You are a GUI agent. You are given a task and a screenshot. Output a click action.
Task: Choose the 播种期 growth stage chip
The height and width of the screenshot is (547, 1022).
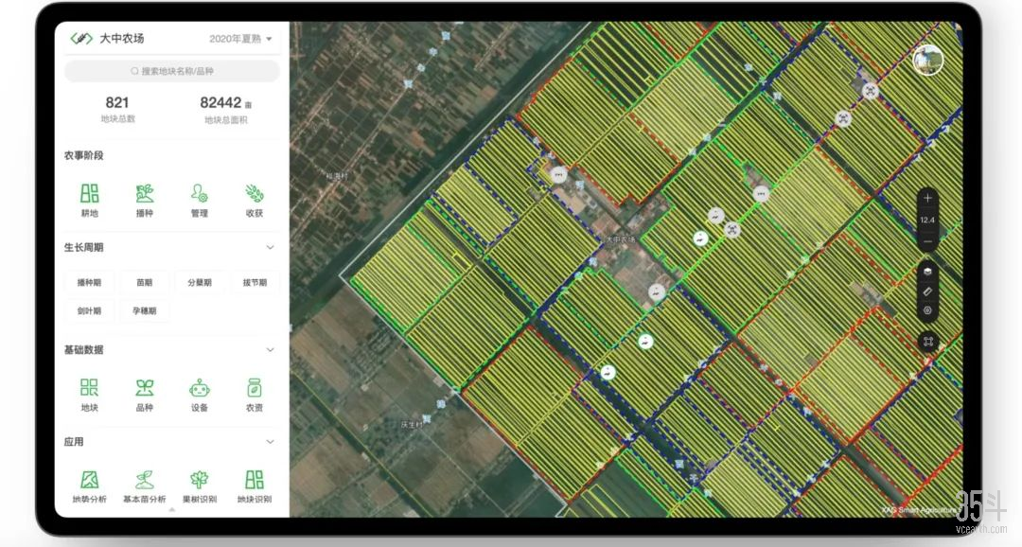pyautogui.click(x=89, y=282)
